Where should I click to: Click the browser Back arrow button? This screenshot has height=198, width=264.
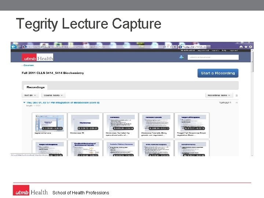coord(14,47)
